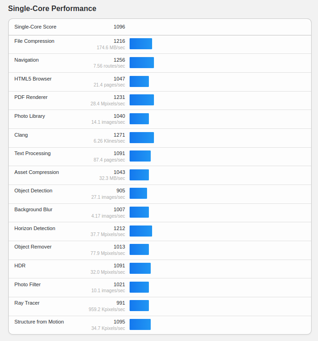Click the PDF Renderer score bar
This screenshot has height=341, width=318.
coord(142,100)
